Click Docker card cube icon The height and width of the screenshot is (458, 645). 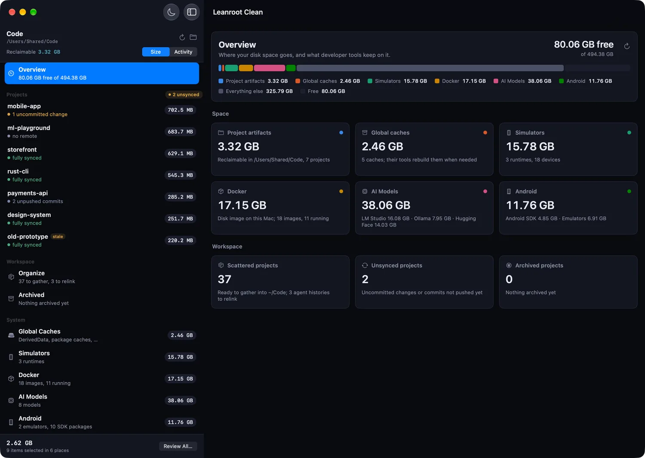221,192
